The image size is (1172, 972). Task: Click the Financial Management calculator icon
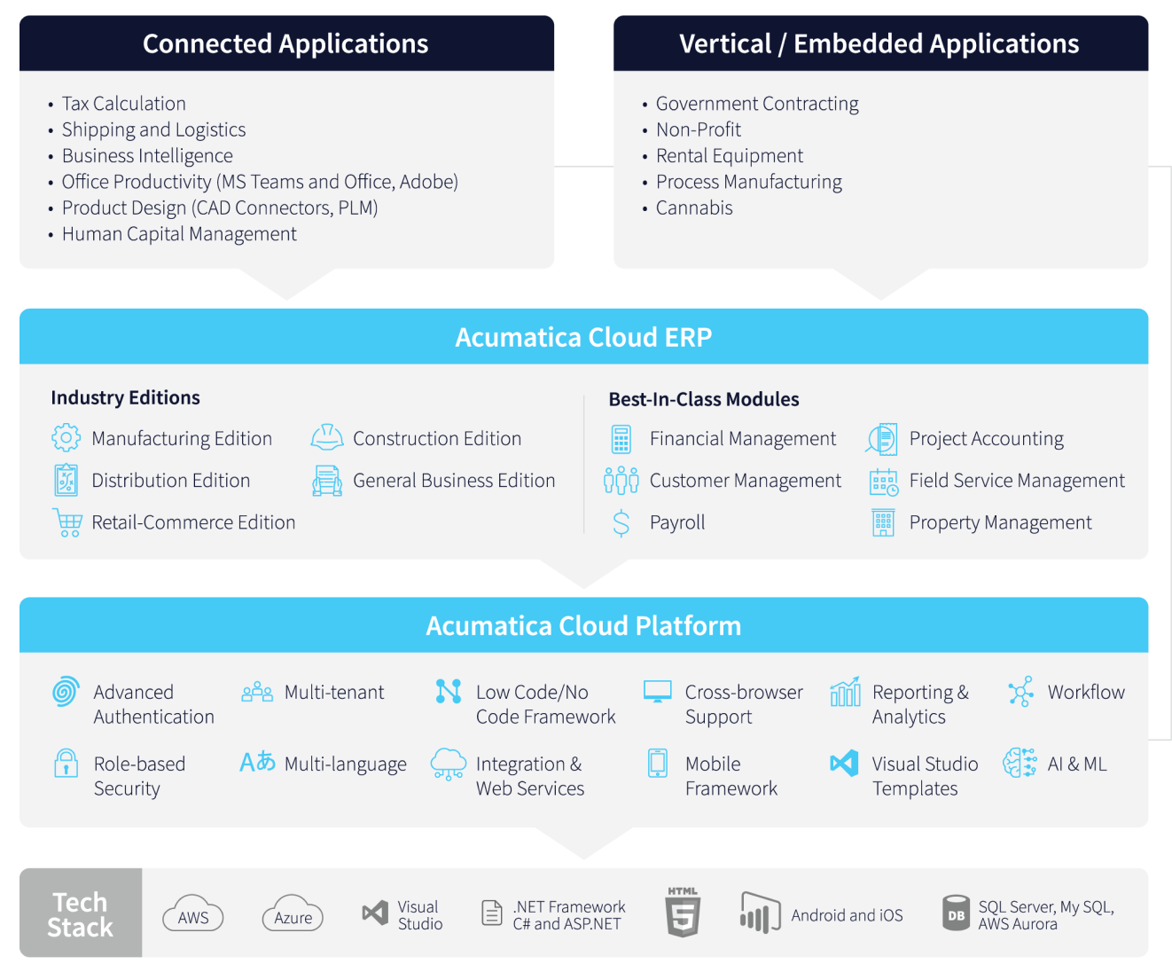(621, 439)
